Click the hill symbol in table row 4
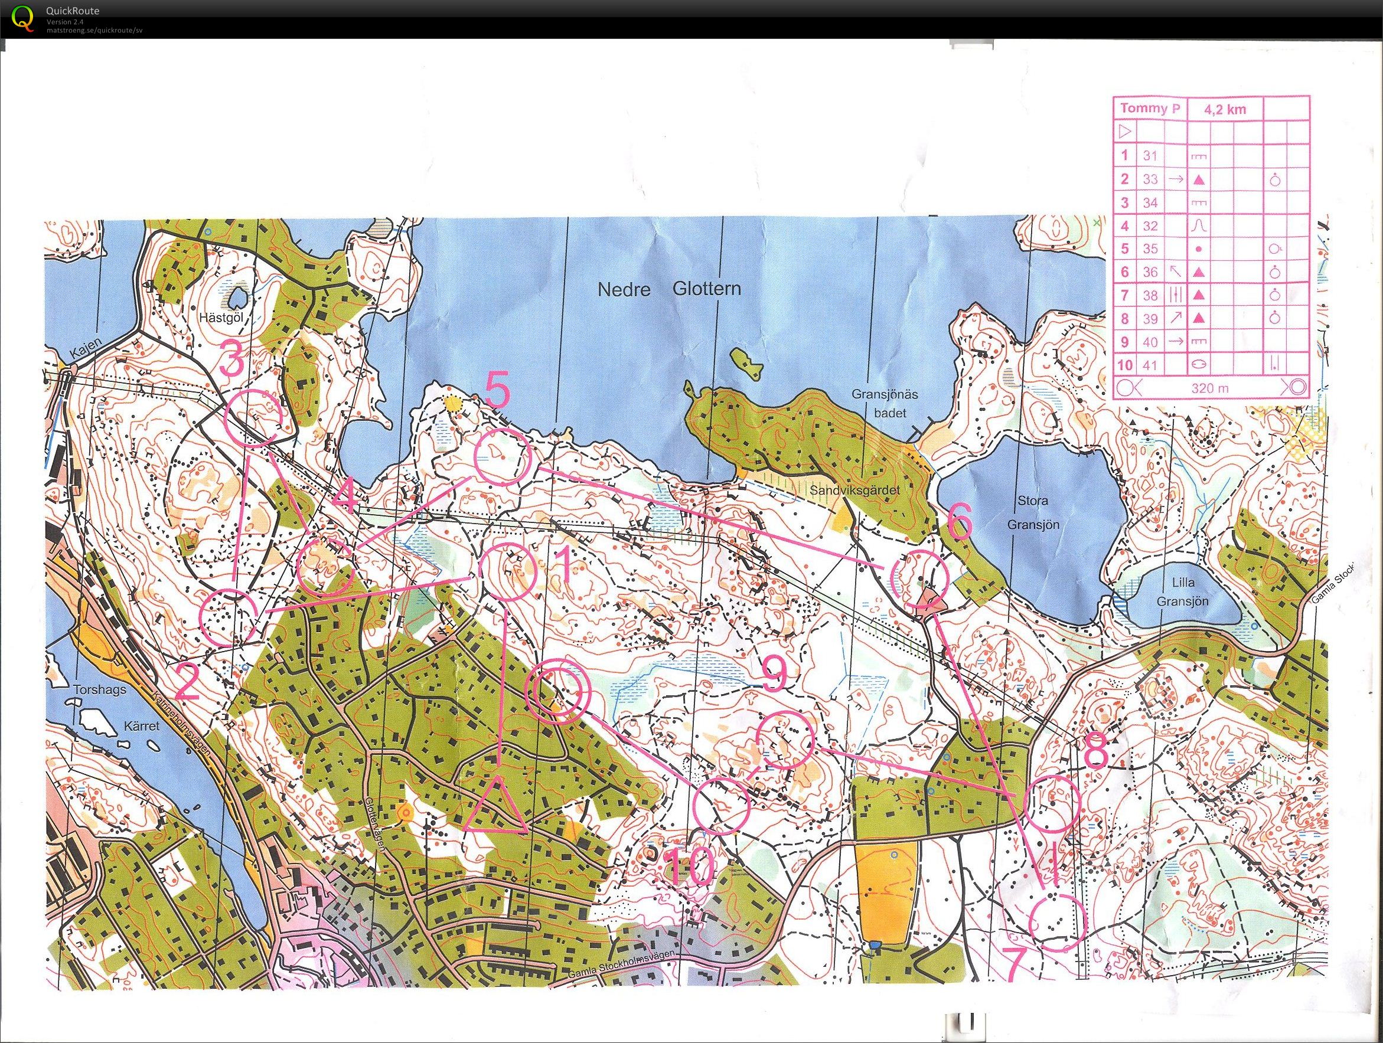Viewport: 1383px width, 1043px height. [x=1199, y=225]
